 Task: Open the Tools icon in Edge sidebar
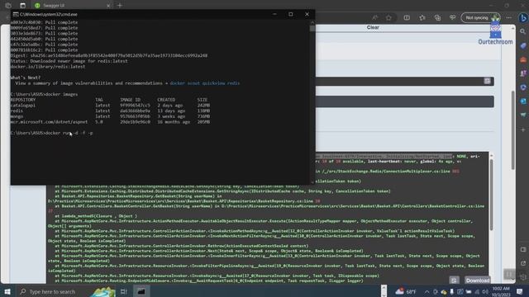pyautogui.click(x=523, y=59)
